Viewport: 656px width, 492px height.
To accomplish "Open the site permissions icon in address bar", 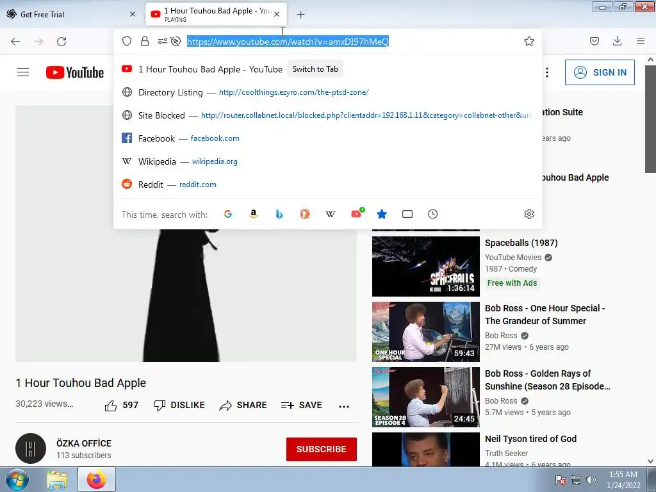I will click(x=162, y=41).
